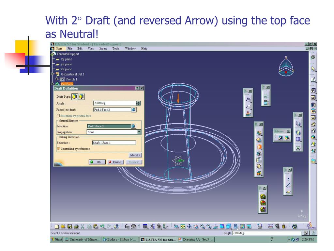This screenshot has height=251, width=334.
Task: Collapse the Geometrical Set.1 tree node
Action: [53, 74]
